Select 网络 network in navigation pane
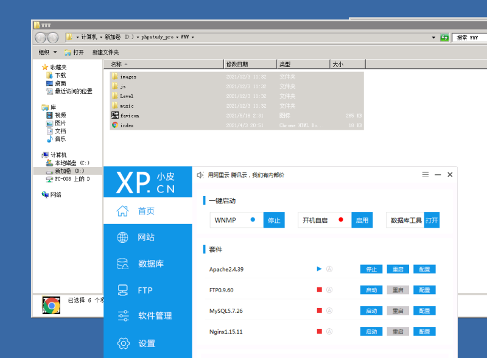Screen dimensions: 487x358 point(52,195)
